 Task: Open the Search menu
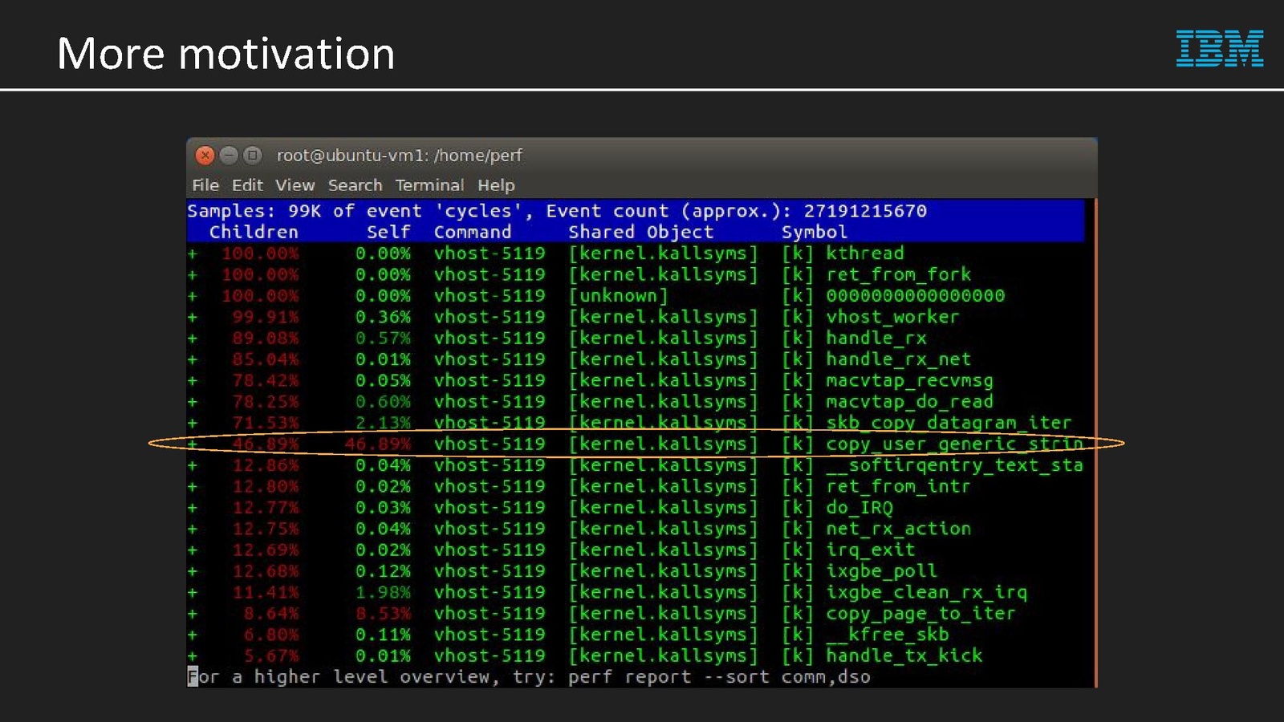[355, 185]
